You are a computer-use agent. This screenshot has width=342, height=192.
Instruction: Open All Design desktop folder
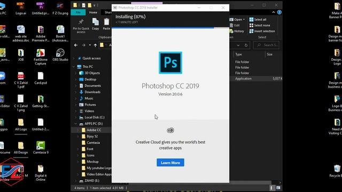[21, 148]
